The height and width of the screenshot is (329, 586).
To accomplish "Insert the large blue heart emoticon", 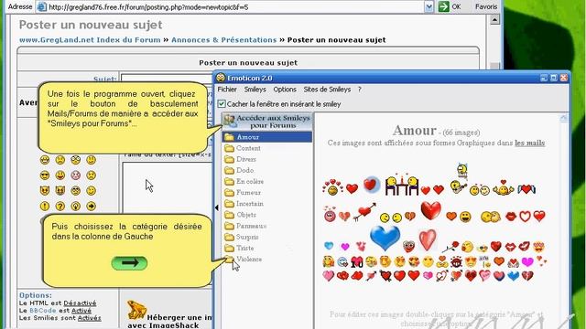I will pos(385,238).
